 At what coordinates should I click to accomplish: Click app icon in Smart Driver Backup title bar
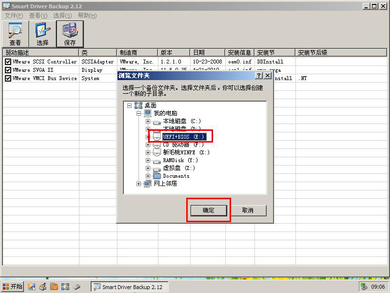[6, 6]
